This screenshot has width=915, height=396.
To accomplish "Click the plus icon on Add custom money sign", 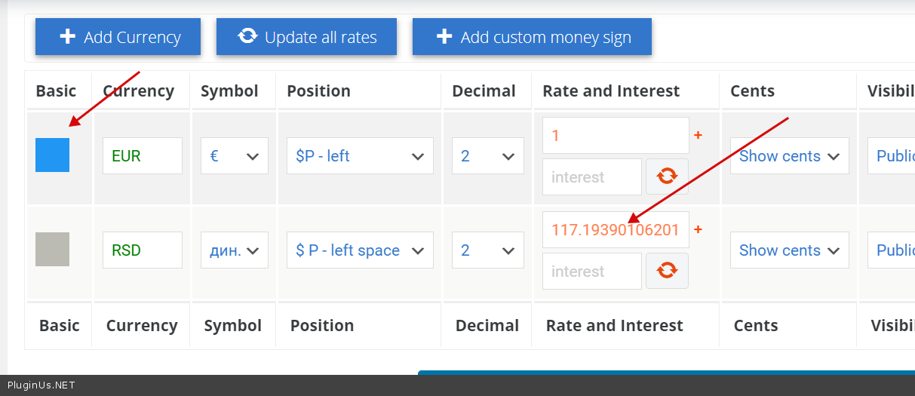I will (x=444, y=36).
